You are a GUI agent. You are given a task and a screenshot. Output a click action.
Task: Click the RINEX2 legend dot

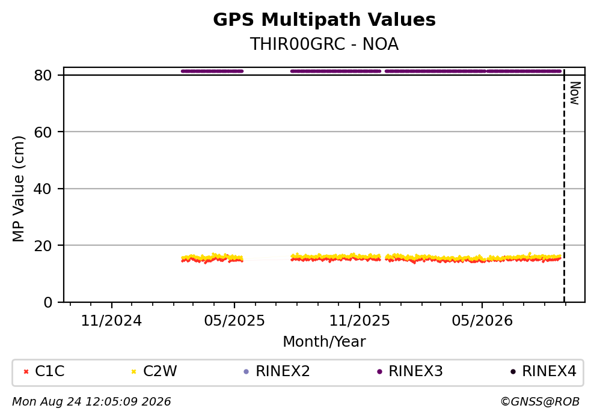[x=246, y=372]
